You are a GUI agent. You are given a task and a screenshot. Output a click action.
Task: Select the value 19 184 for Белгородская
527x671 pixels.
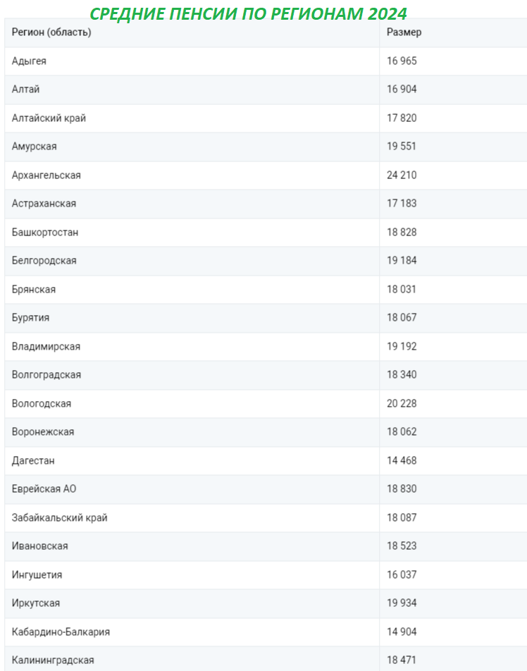coord(402,261)
